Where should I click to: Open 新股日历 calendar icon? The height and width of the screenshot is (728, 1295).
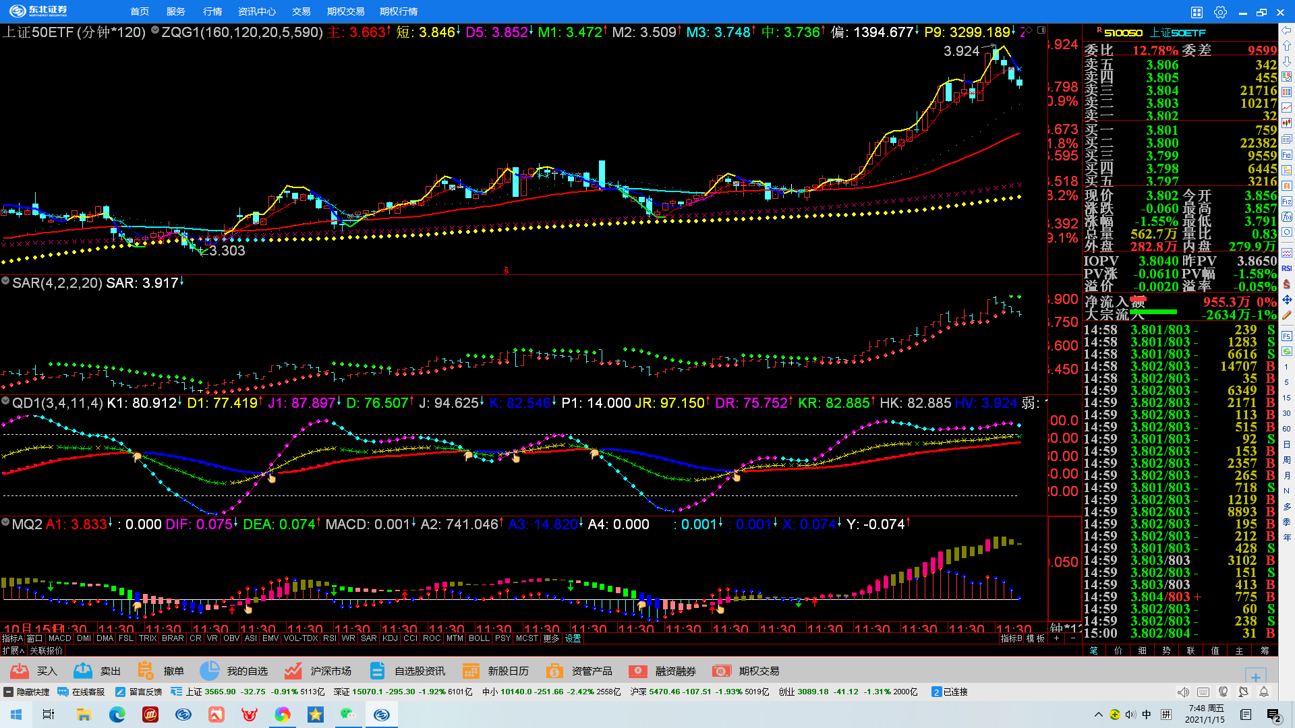[x=471, y=671]
